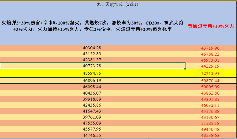Select the merged title cell 朱云天赋加成（2选1）
Viewport: 237px width, 139px height.
(x=118, y=4)
